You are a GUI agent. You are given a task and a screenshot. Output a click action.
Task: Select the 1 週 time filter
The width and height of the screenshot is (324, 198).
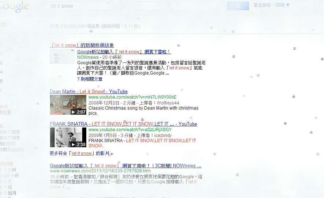pos(6,187)
